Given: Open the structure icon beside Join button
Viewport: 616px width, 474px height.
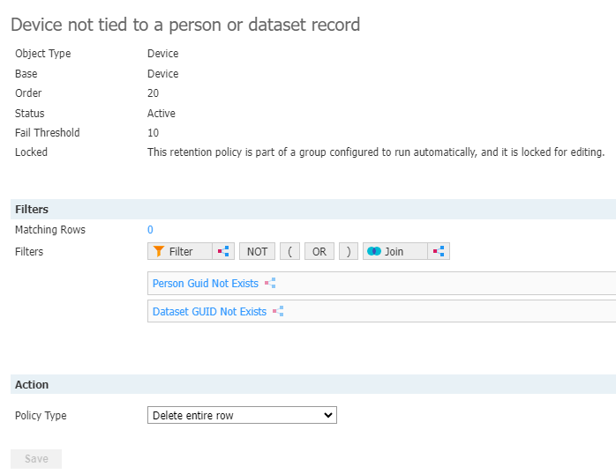Looking at the screenshot, I should (439, 251).
